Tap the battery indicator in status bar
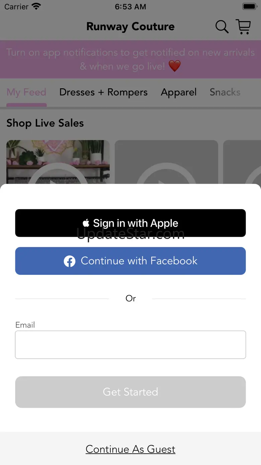Image resolution: width=261 pixels, height=465 pixels. [249, 6]
